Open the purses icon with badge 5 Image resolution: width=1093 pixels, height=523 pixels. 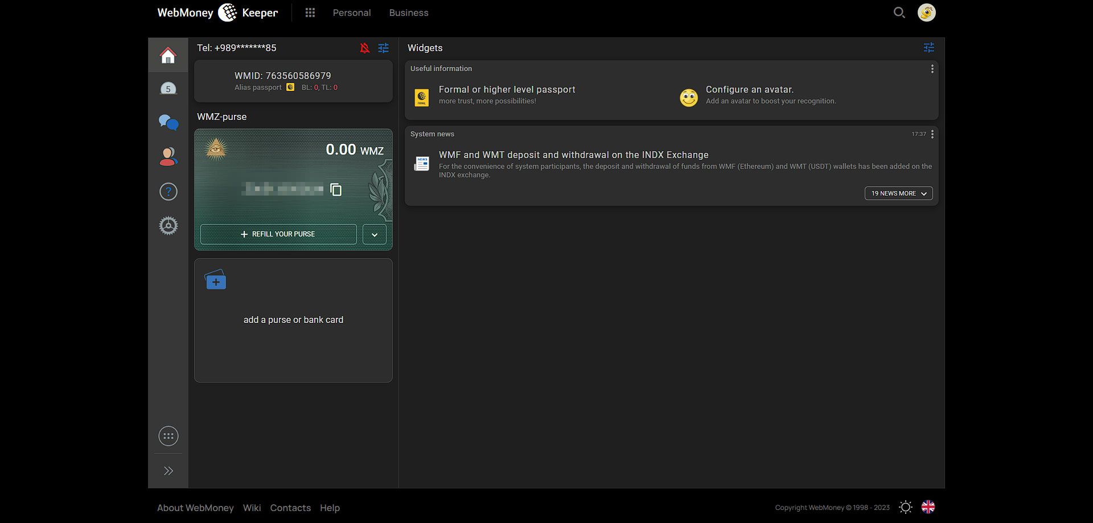click(168, 88)
